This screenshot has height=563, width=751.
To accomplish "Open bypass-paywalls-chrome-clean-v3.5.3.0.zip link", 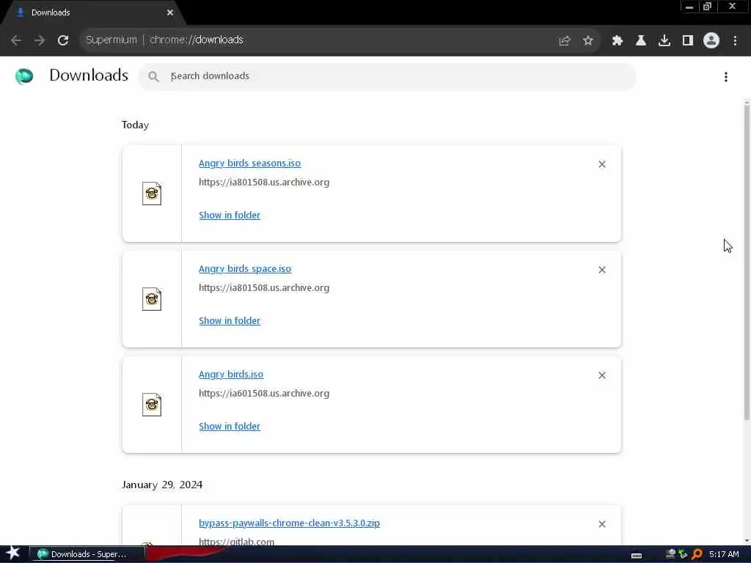I will (289, 523).
